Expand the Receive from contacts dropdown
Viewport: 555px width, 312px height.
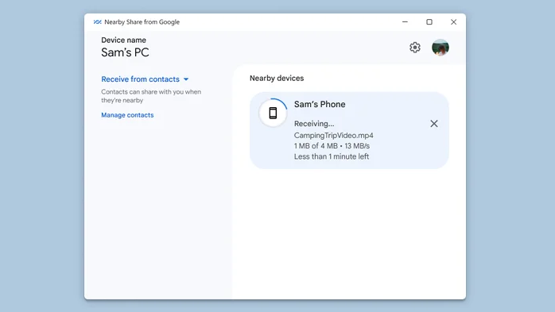[145, 79]
